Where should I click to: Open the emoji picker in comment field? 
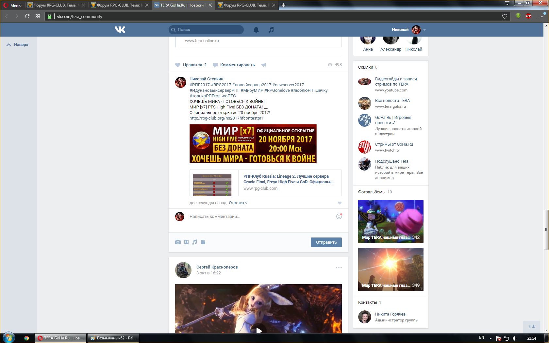pyautogui.click(x=339, y=216)
